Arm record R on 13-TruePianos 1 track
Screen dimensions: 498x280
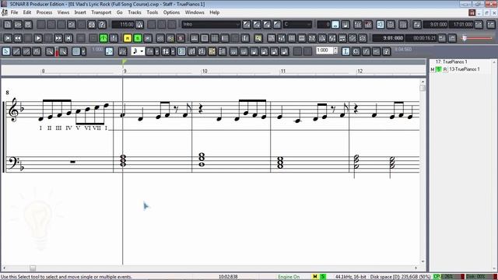[445, 69]
